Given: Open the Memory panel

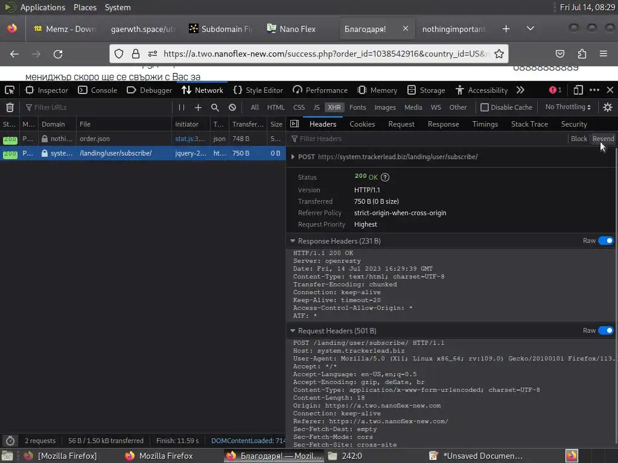Looking at the screenshot, I should coord(377,90).
